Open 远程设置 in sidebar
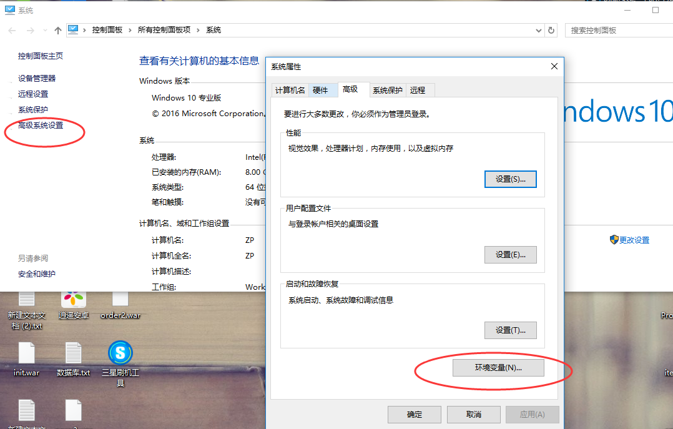The width and height of the screenshot is (673, 429). click(33, 94)
